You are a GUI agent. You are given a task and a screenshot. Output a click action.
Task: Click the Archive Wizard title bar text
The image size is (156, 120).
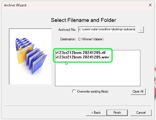pyautogui.click(x=15, y=5)
